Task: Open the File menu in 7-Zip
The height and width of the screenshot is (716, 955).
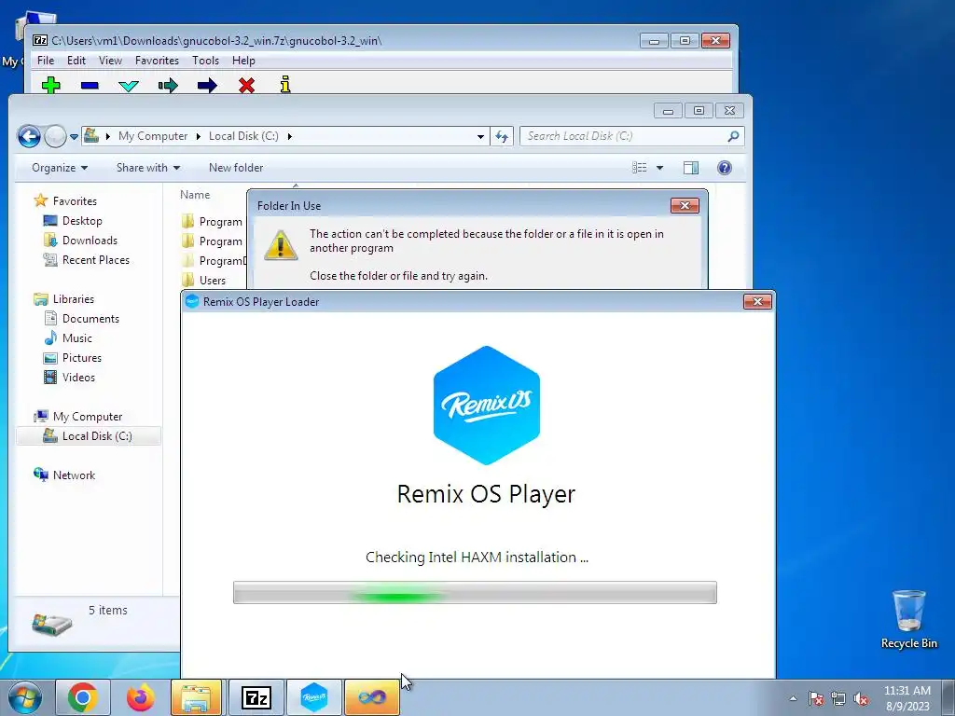Action: 46,61
